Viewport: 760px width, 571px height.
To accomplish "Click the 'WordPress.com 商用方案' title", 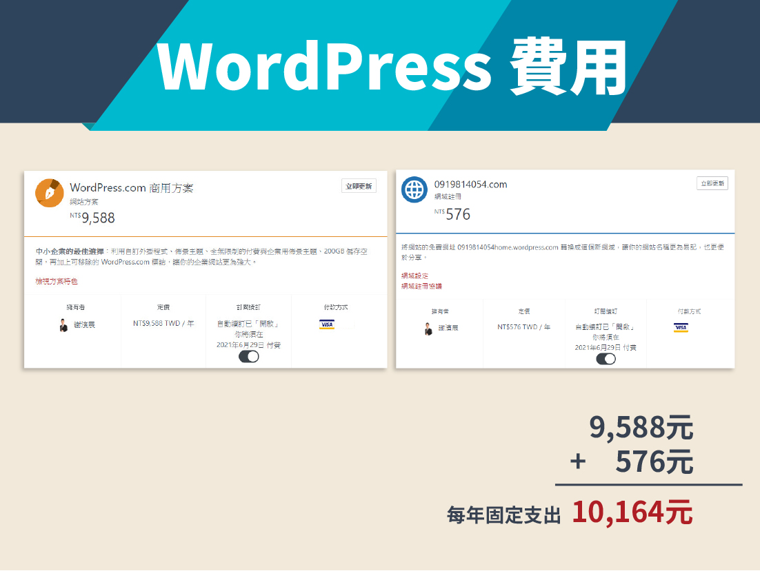I will tap(131, 188).
